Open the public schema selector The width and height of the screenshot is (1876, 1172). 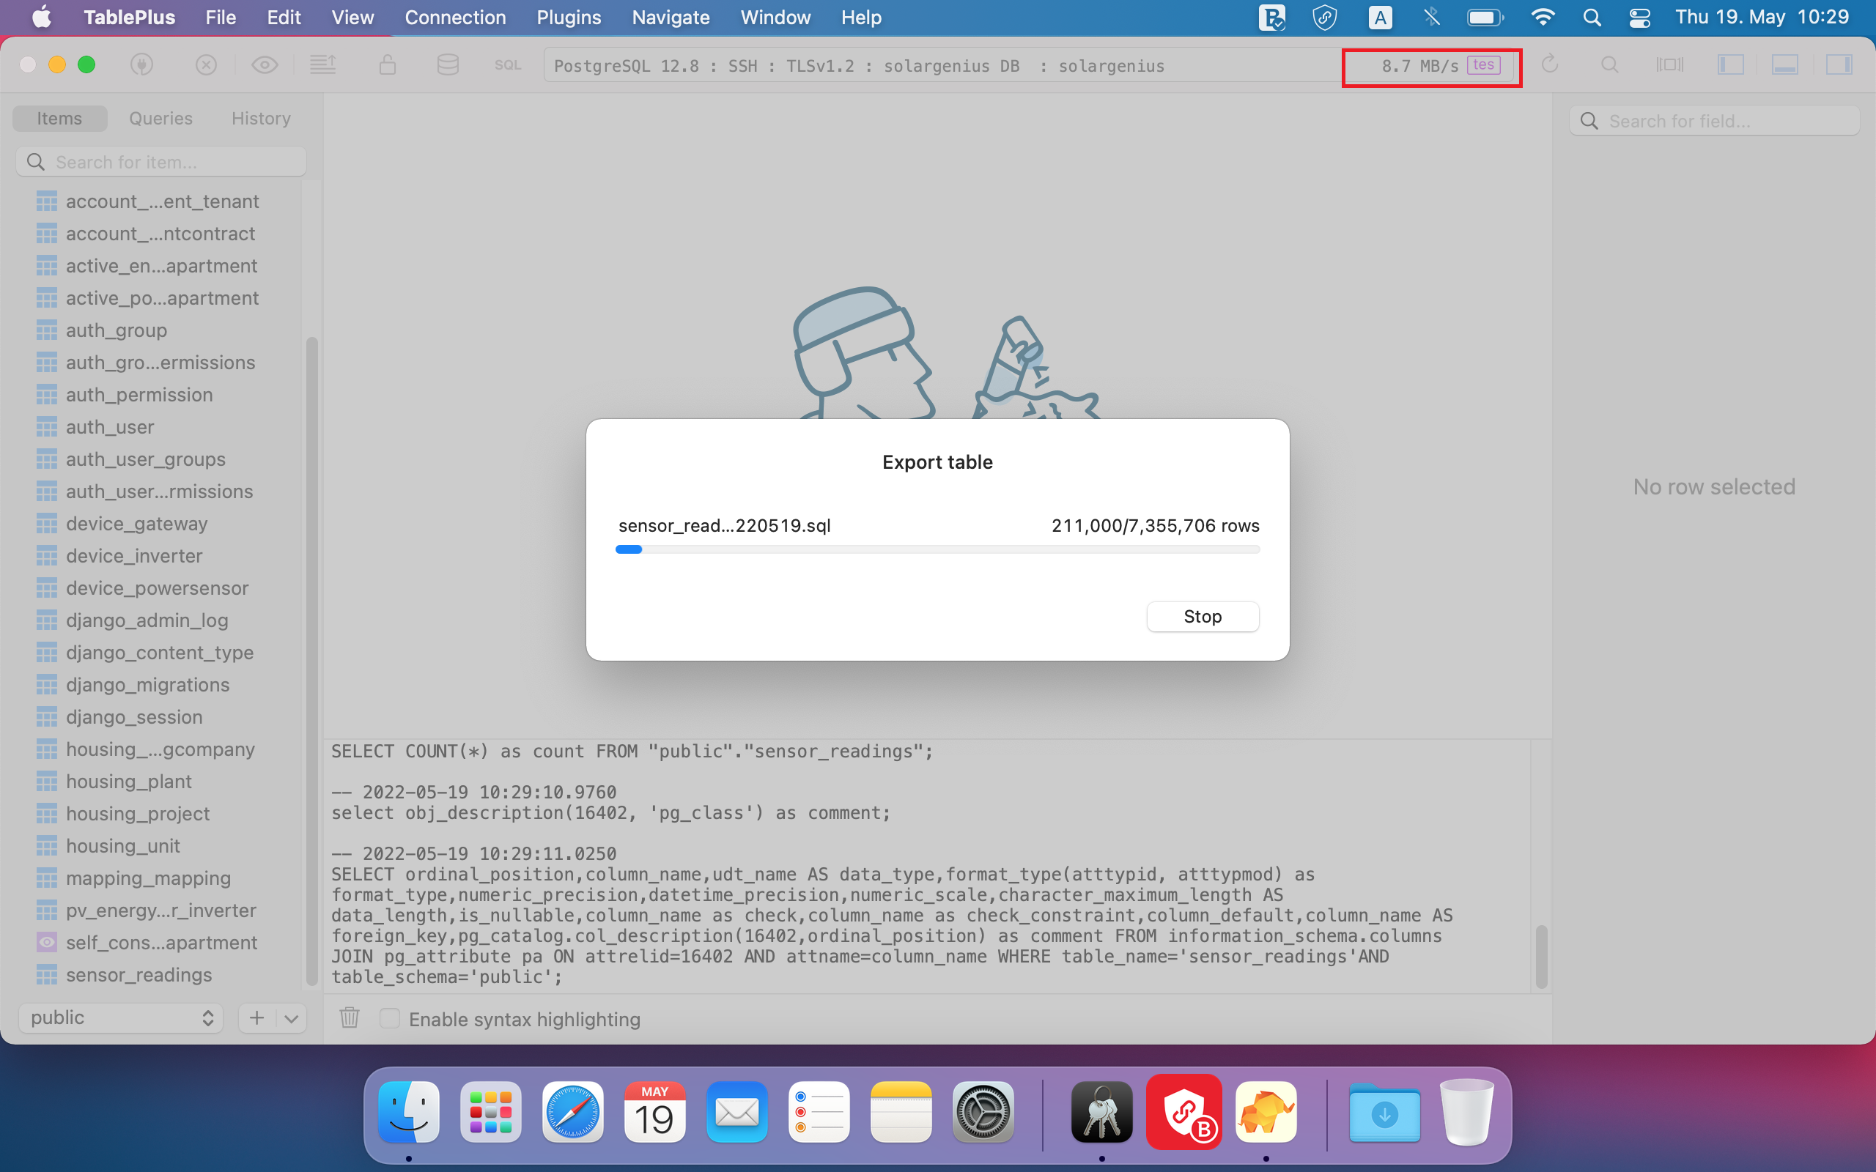pos(120,1017)
